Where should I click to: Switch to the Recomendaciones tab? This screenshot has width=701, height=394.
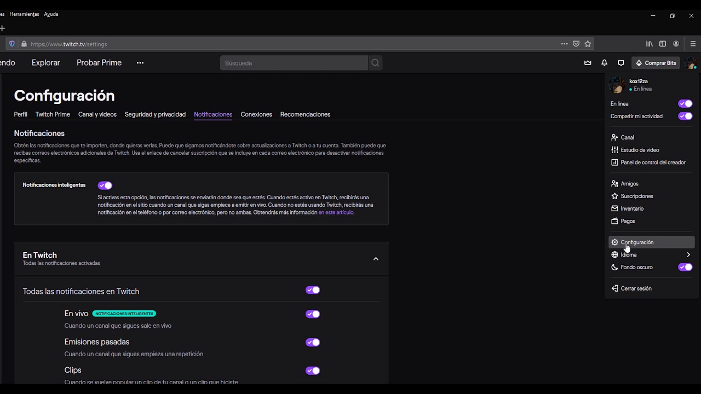coord(305,114)
